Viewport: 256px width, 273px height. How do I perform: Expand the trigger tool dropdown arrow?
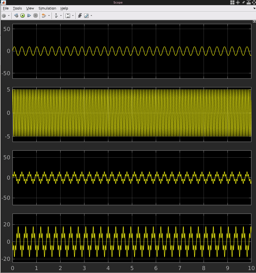click(x=61, y=16)
